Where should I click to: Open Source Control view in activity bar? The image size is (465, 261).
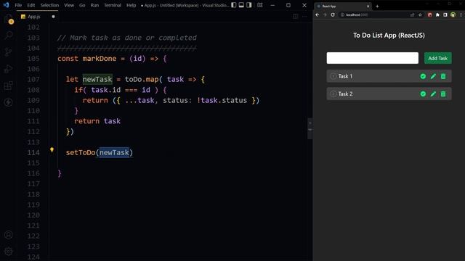9,52
